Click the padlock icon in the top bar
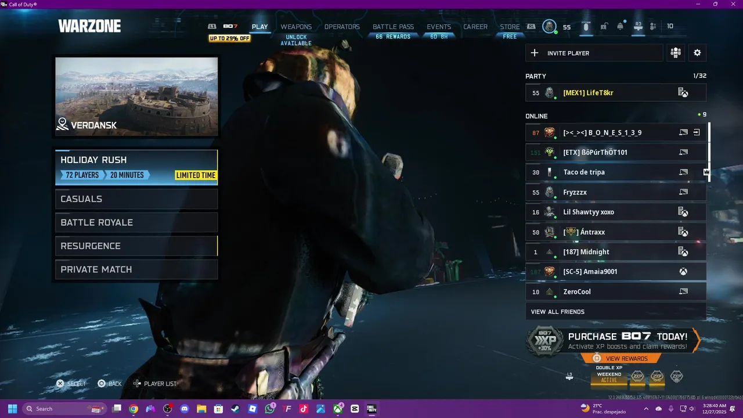Viewport: 743px width, 418px height. [x=604, y=27]
